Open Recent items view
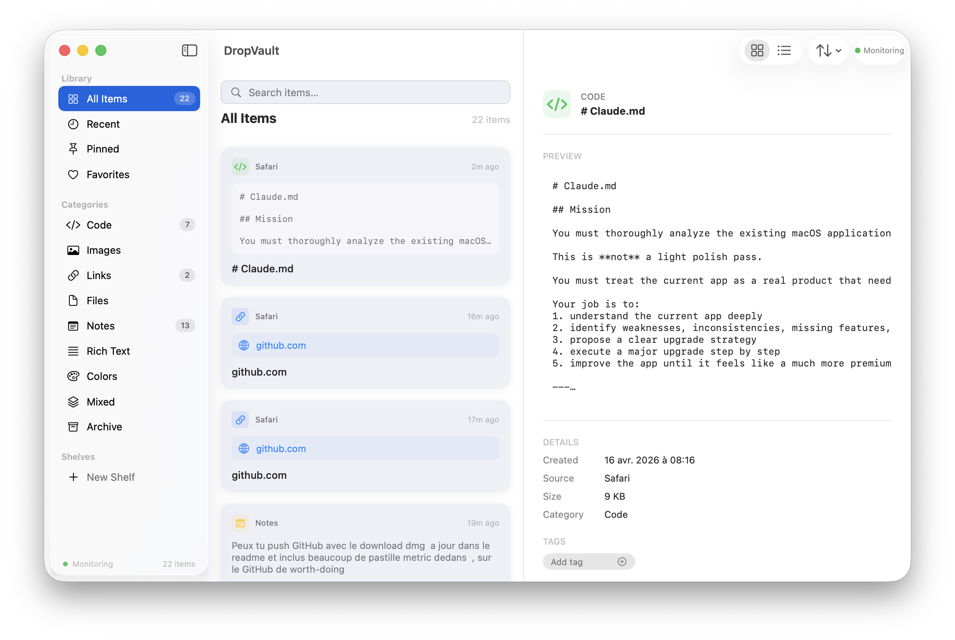The height and width of the screenshot is (640, 955). coord(103,124)
